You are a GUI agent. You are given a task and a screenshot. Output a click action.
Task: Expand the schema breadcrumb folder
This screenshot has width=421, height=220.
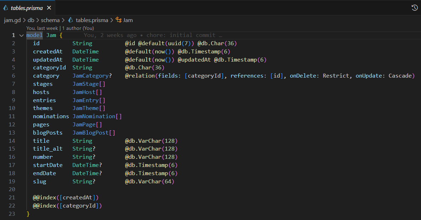(50, 20)
